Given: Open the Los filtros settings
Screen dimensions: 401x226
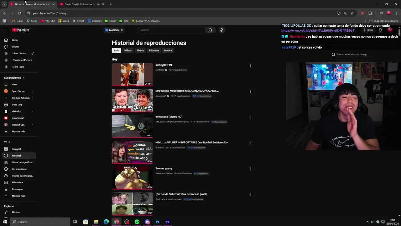Looking at the screenshot, I should tap(114, 30).
